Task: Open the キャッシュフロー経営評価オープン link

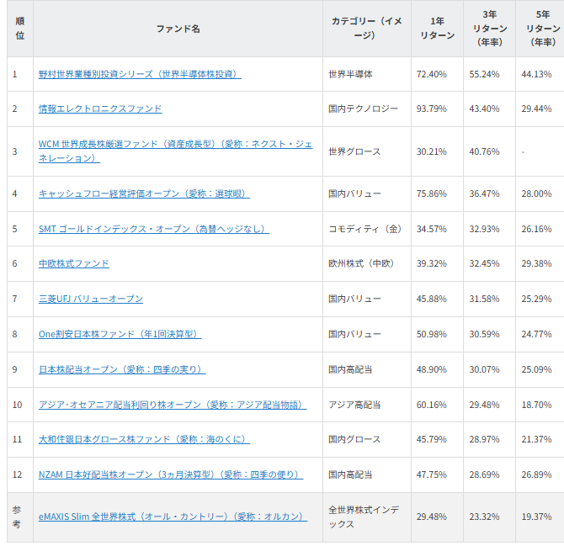Action: pyautogui.click(x=144, y=194)
